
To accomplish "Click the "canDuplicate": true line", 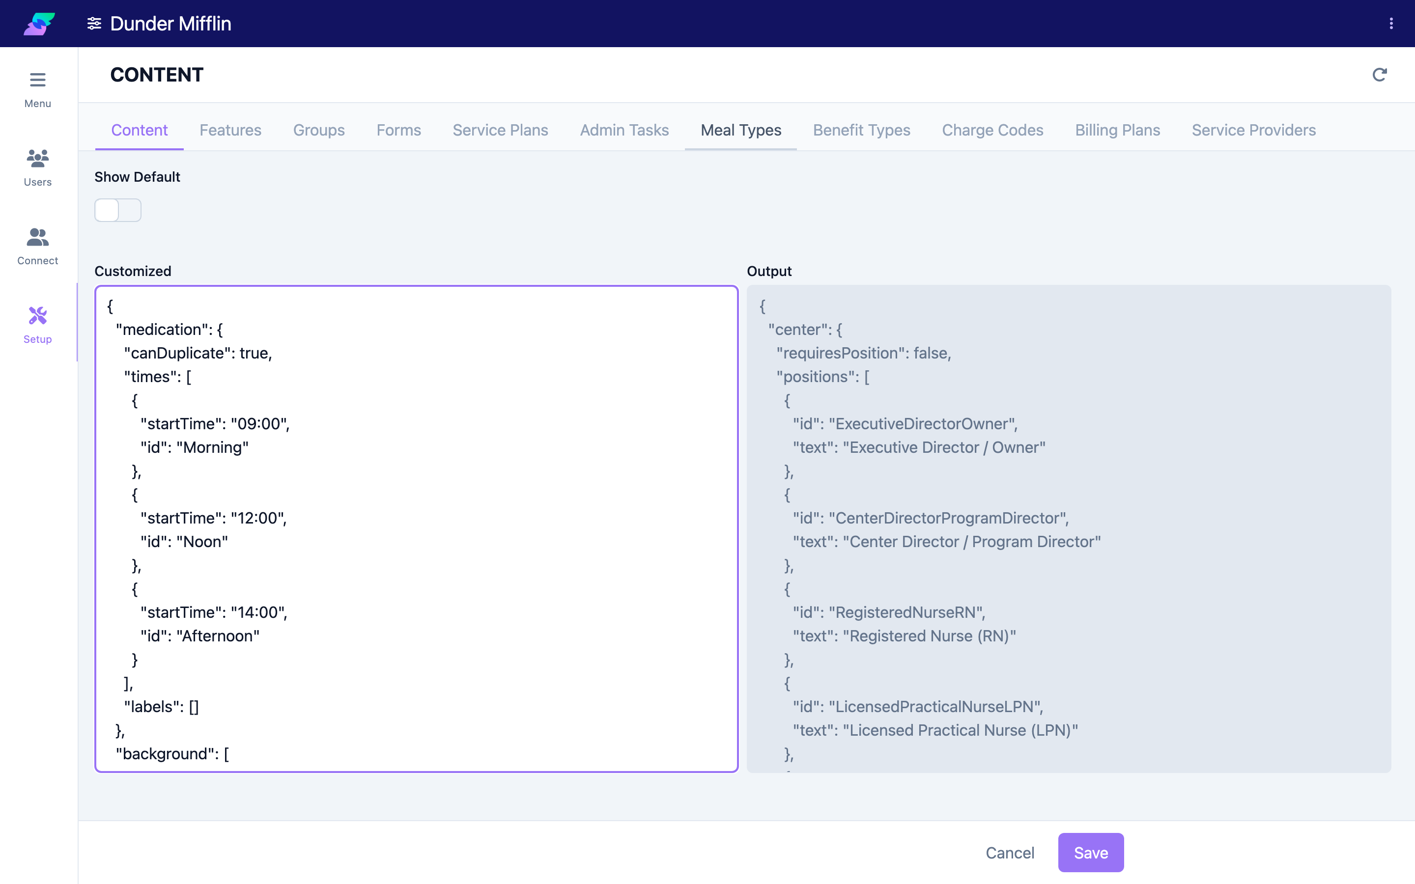I will click(x=198, y=353).
